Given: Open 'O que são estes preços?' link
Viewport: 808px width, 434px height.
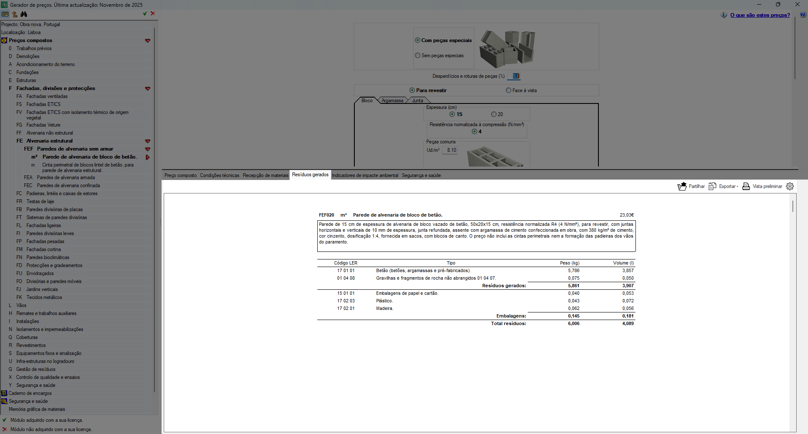Looking at the screenshot, I should coord(760,15).
